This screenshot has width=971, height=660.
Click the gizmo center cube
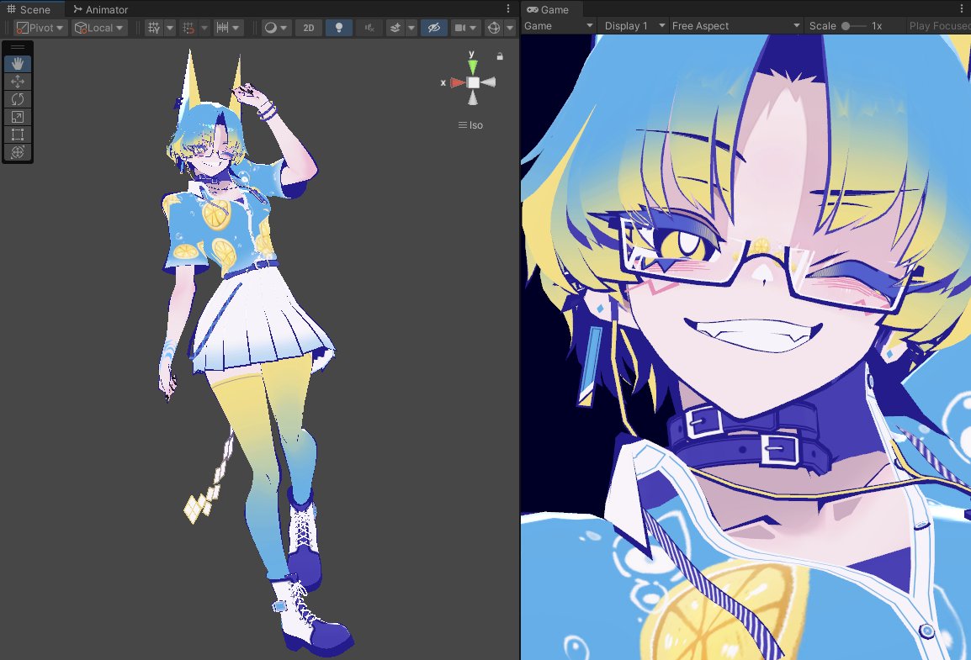473,83
